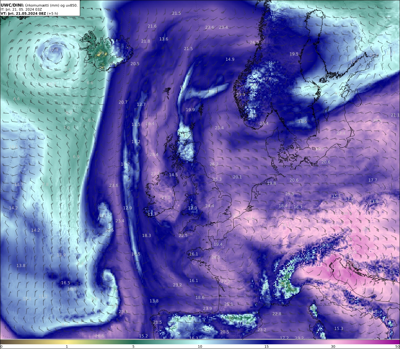Click the value 26.6 on the bottom edge
Viewport: 400px width, 349px height.
tap(100, 336)
